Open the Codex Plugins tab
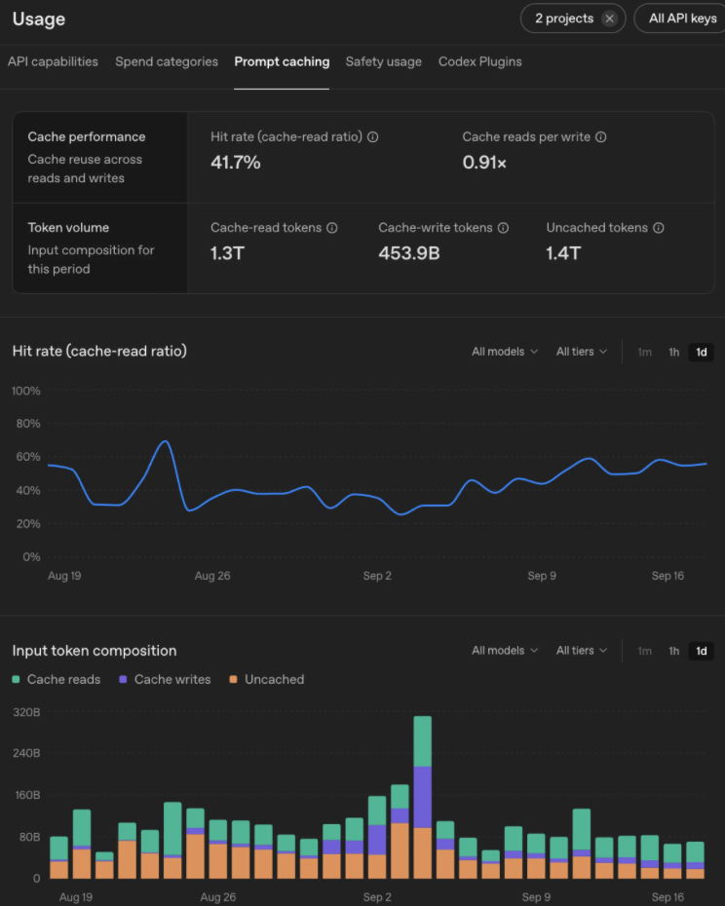The width and height of the screenshot is (725, 906). (479, 61)
